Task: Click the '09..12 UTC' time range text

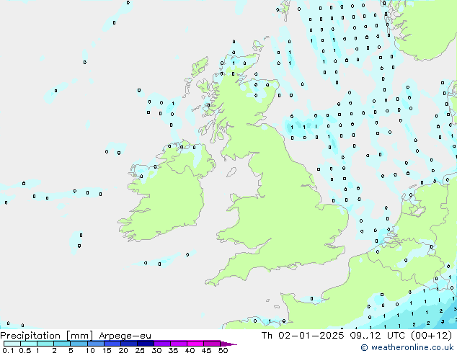Action: coord(378,335)
